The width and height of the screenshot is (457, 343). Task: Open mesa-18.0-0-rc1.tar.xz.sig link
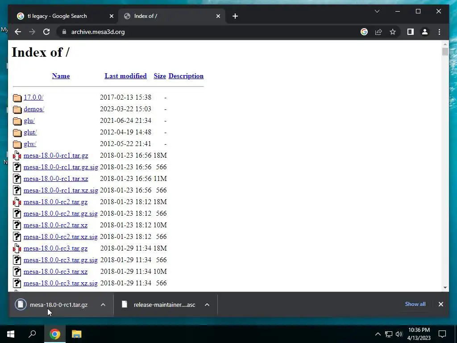[61, 190]
